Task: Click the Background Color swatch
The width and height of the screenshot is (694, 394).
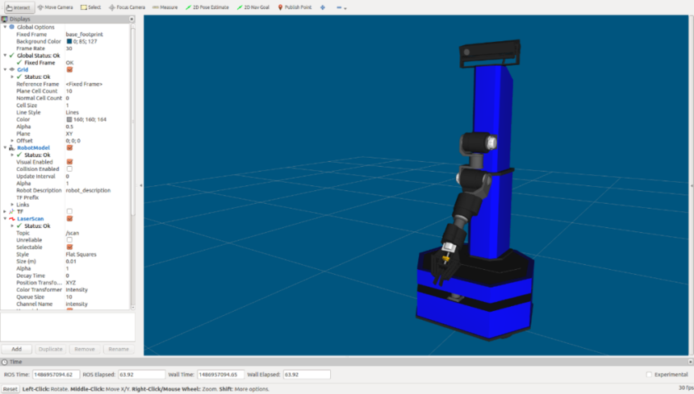Action: 69,41
